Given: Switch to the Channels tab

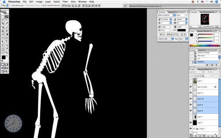Looking at the screenshot, I should [200, 69].
